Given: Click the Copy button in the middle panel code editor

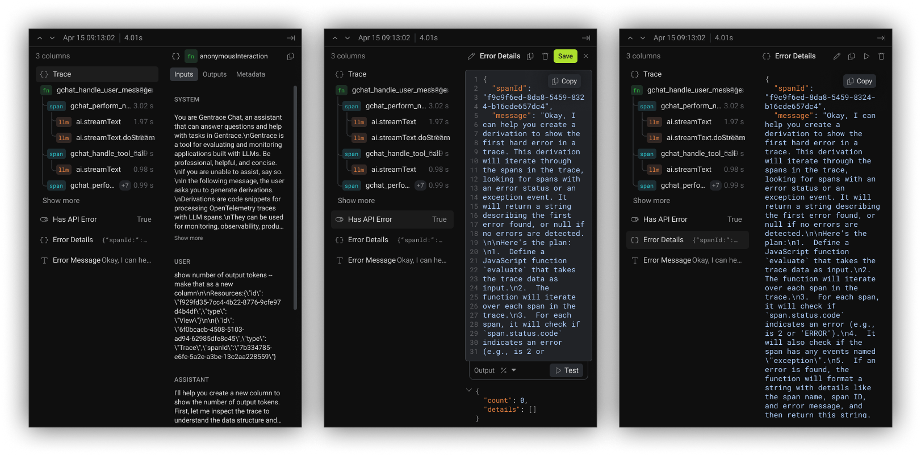Looking at the screenshot, I should pyautogui.click(x=564, y=81).
